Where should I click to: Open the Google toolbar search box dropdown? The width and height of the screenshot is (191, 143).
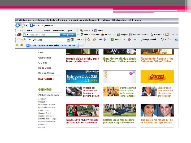point(68,39)
